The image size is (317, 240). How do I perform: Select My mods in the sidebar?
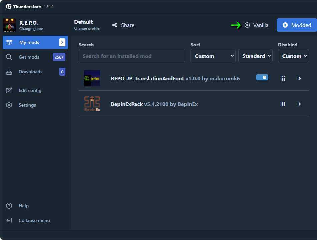point(35,42)
